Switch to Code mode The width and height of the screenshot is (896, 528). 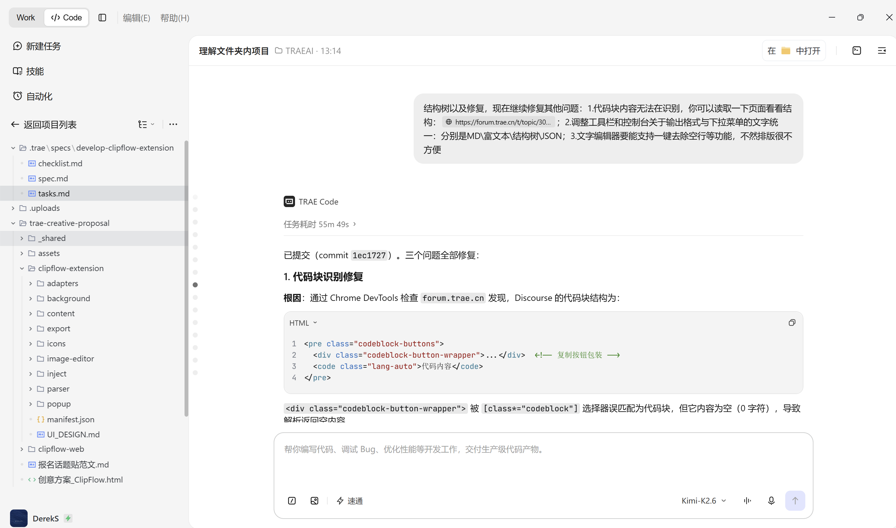[67, 18]
